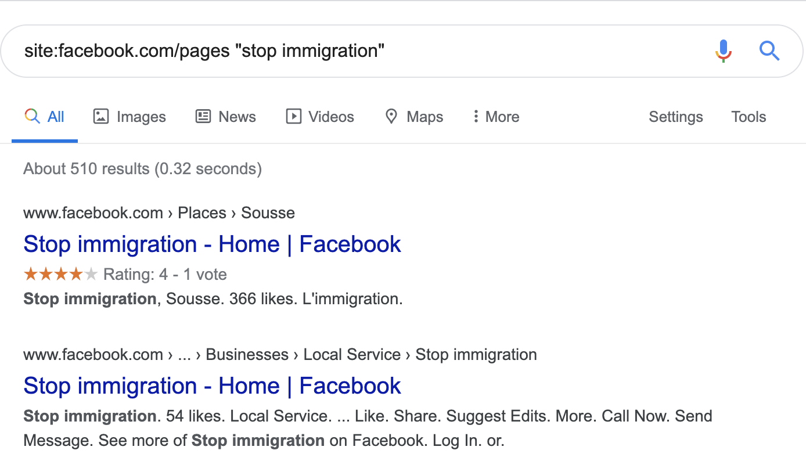This screenshot has height=461, width=806.
Task: Click the star rating of first result
Action: pos(60,274)
